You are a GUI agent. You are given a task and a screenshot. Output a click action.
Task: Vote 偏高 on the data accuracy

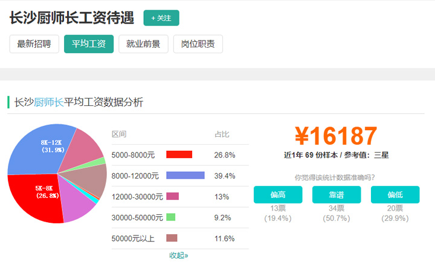278,195
